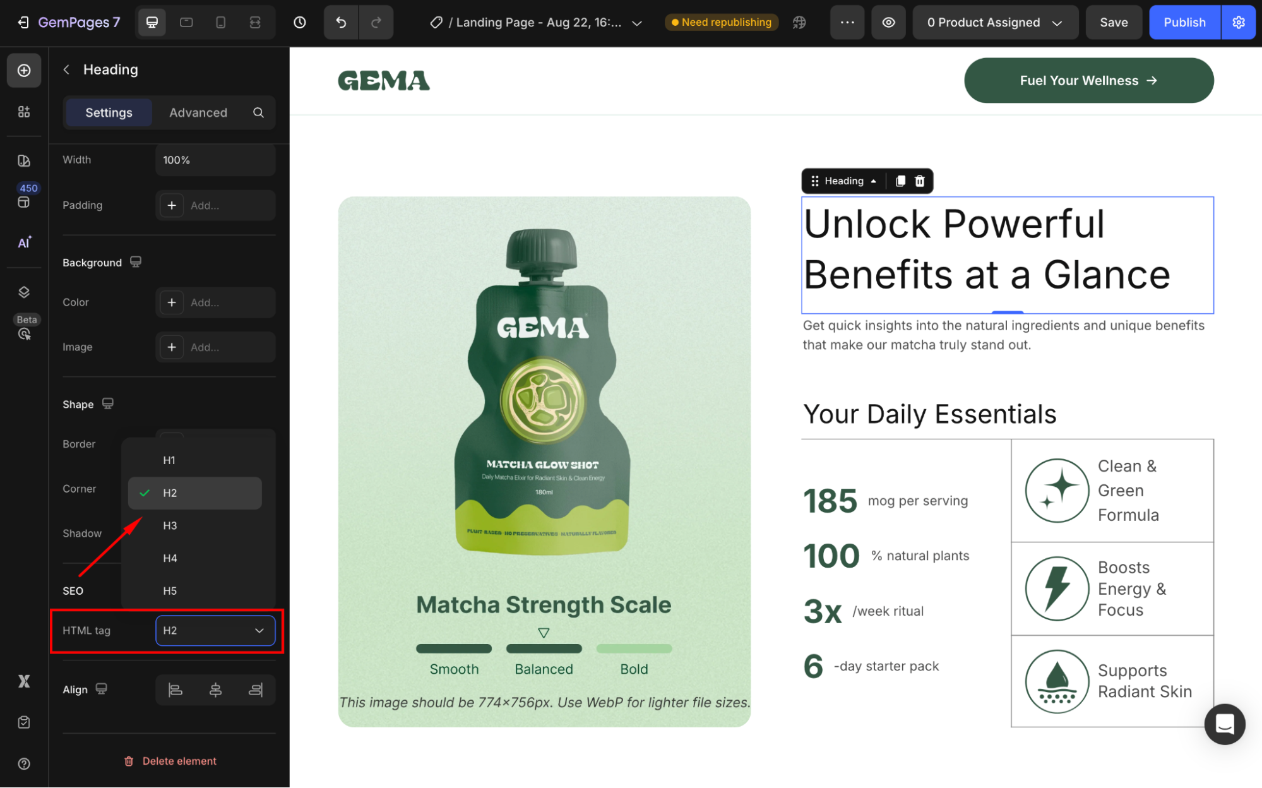Delete Heading via trash icon on canvas
Screen dimensions: 1262x788
(920, 181)
